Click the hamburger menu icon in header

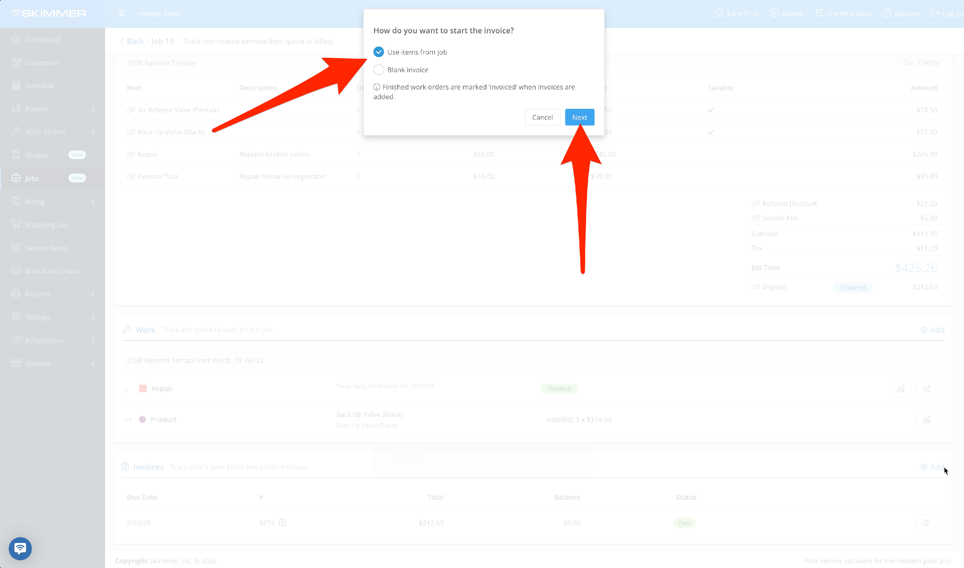coord(121,13)
